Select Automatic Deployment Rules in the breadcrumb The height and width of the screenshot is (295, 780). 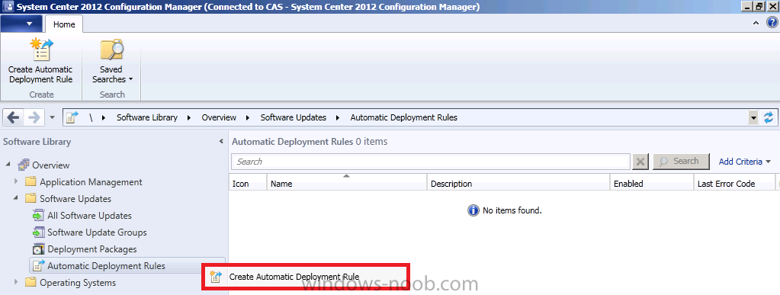click(404, 118)
